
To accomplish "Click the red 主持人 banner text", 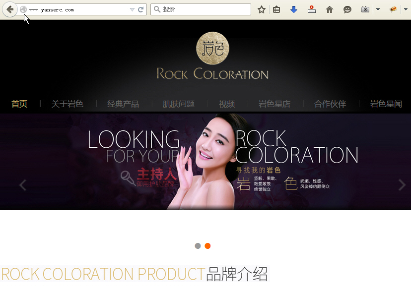I will tap(157, 174).
